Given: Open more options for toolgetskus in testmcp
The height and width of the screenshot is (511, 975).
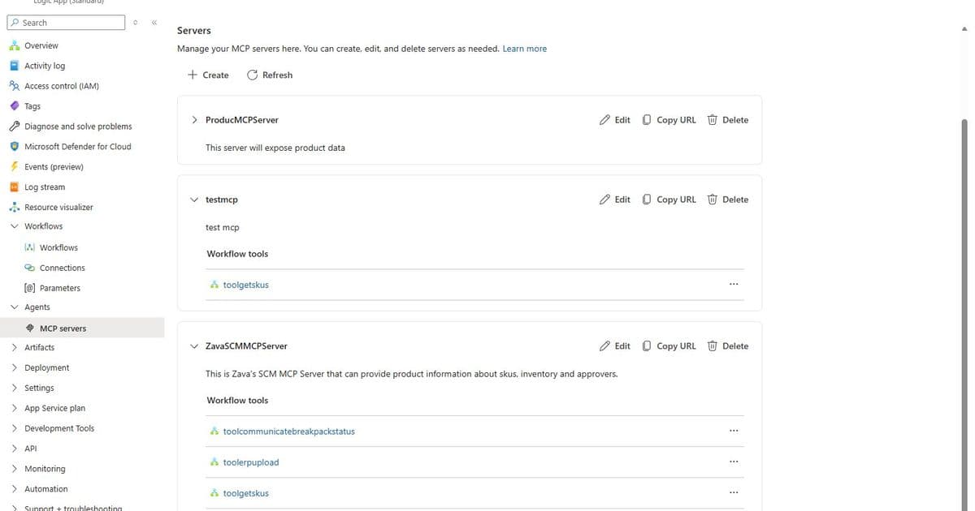Looking at the screenshot, I should 734,284.
